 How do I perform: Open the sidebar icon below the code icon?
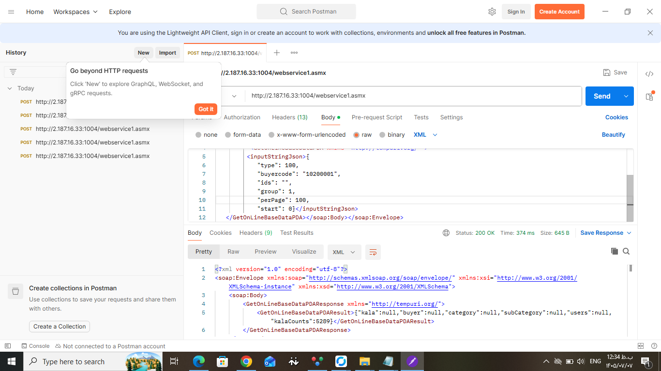[649, 96]
